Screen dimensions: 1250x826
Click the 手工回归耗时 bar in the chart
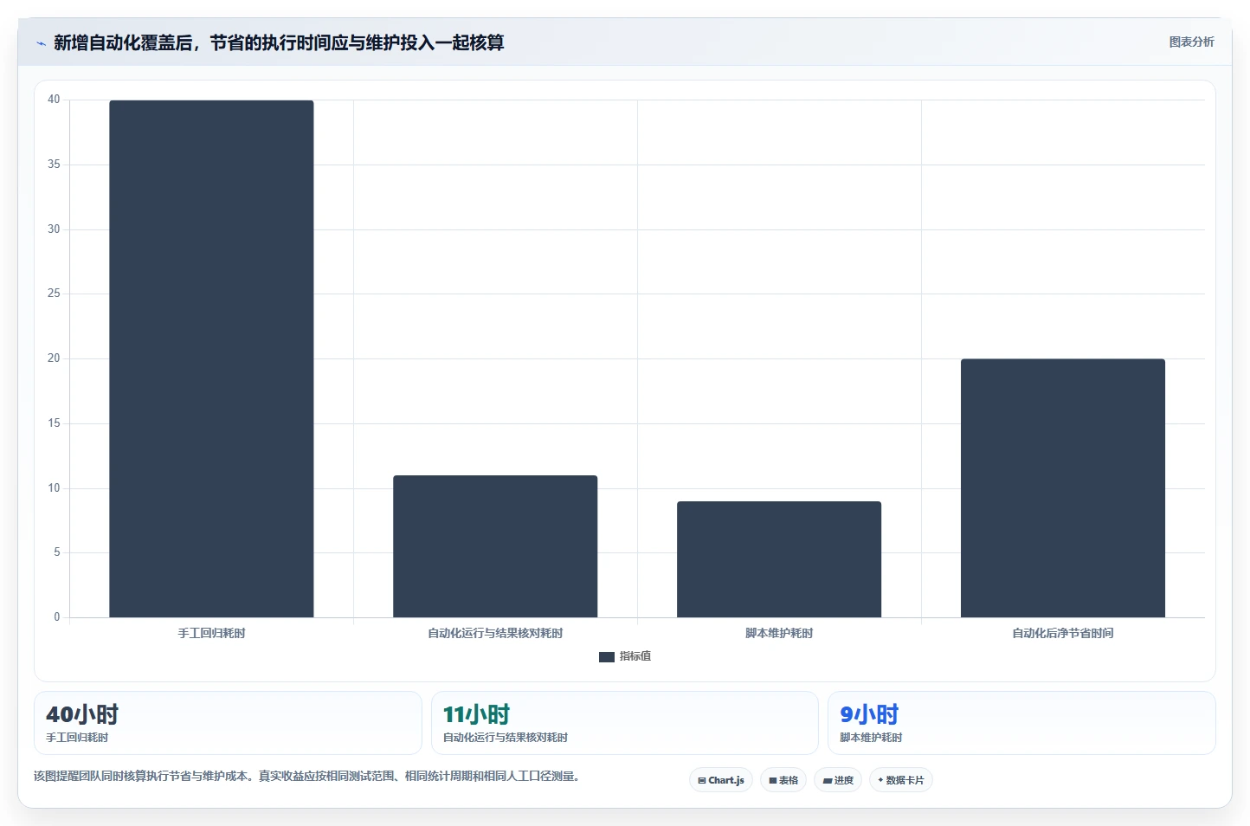pos(211,358)
